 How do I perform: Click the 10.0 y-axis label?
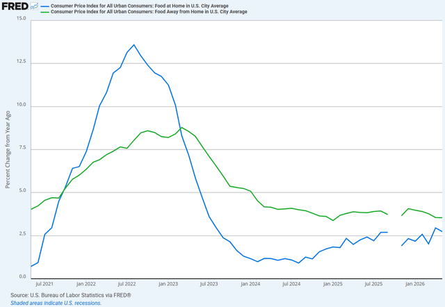[21, 105]
